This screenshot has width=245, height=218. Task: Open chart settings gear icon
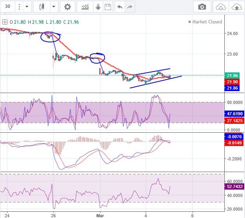(x=67, y=7)
